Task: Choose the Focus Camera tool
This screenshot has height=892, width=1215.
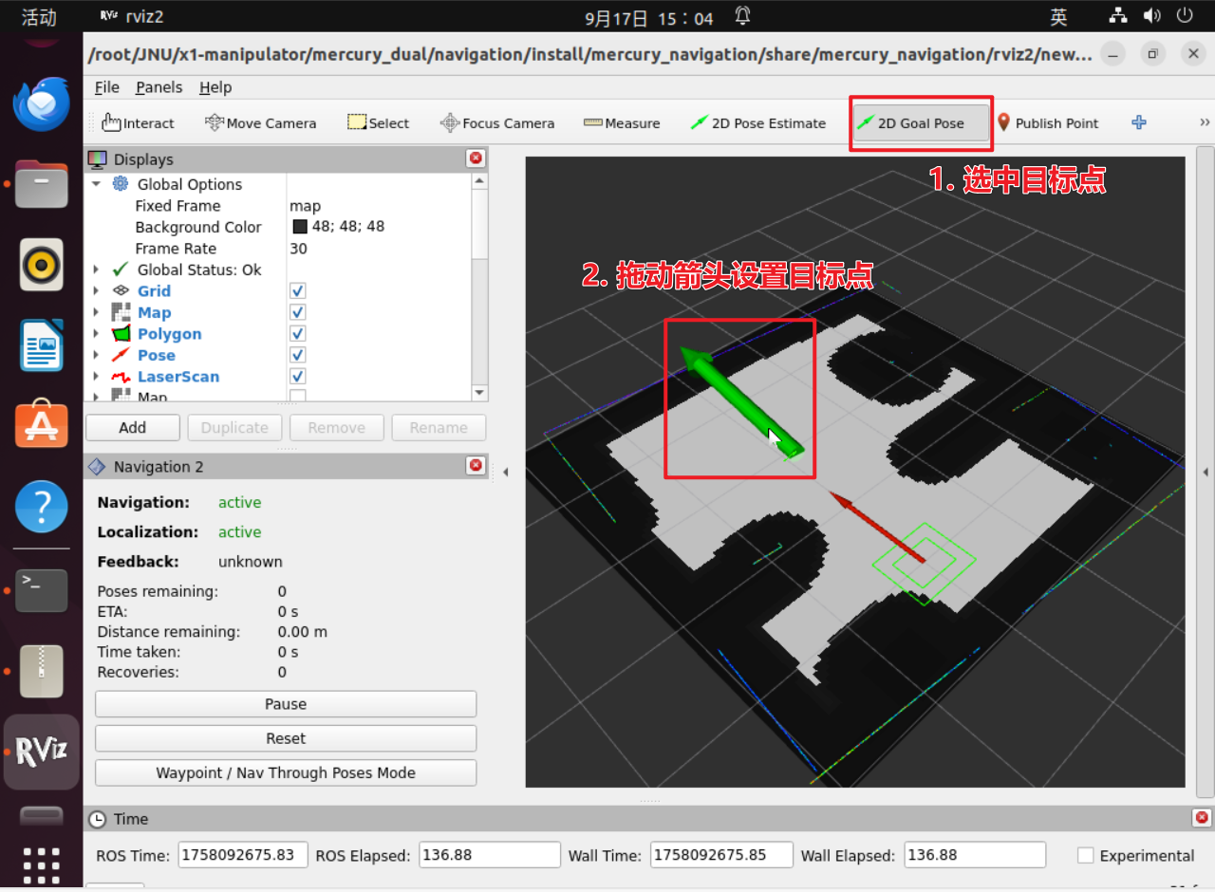Action: pyautogui.click(x=497, y=122)
